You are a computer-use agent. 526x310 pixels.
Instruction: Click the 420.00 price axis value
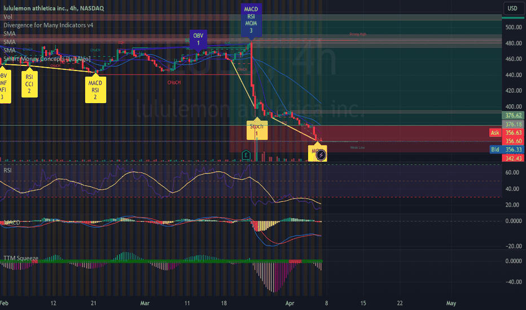[x=514, y=91]
